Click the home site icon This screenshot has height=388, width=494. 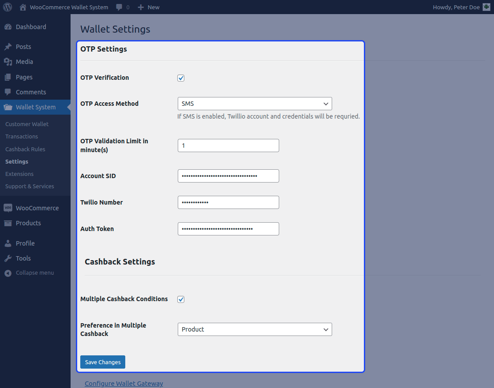22,7
